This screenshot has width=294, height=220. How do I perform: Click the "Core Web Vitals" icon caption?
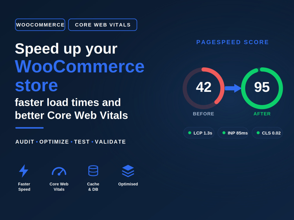59,187
